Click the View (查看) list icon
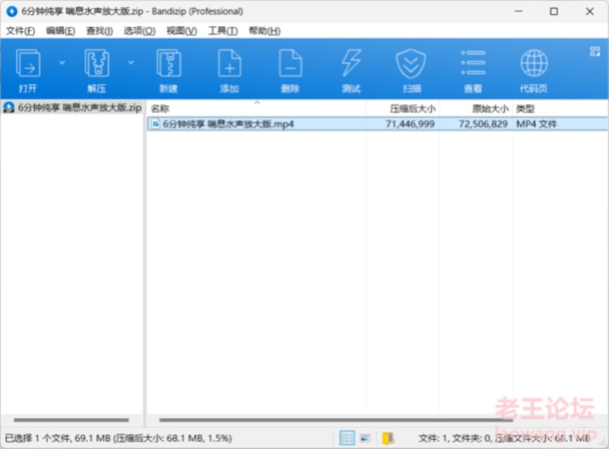 473,63
